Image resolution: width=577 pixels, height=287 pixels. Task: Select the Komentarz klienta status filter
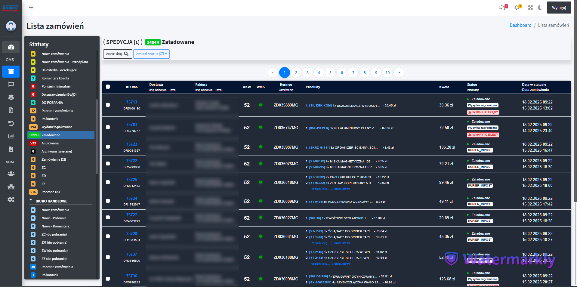[61, 78]
